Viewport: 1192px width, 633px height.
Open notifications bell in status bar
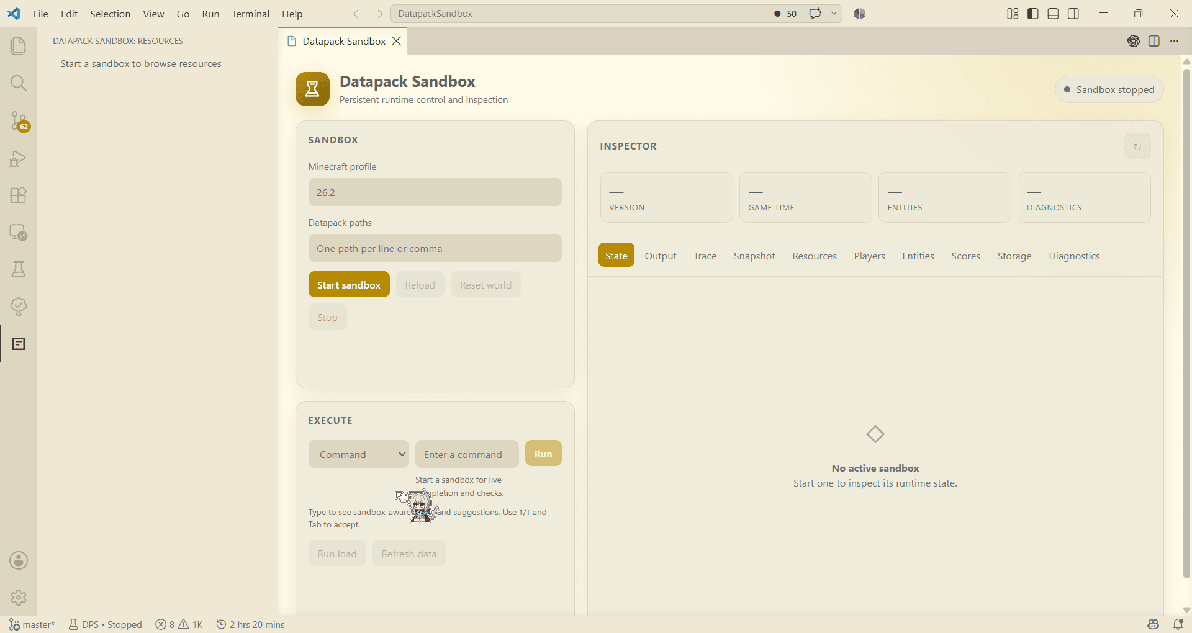1178,624
